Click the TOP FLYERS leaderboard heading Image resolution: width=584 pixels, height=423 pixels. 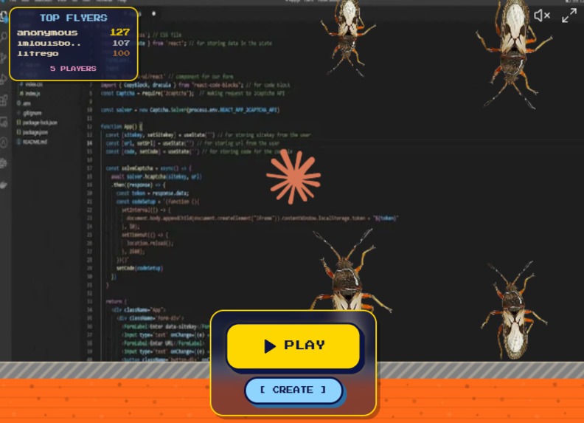click(74, 18)
